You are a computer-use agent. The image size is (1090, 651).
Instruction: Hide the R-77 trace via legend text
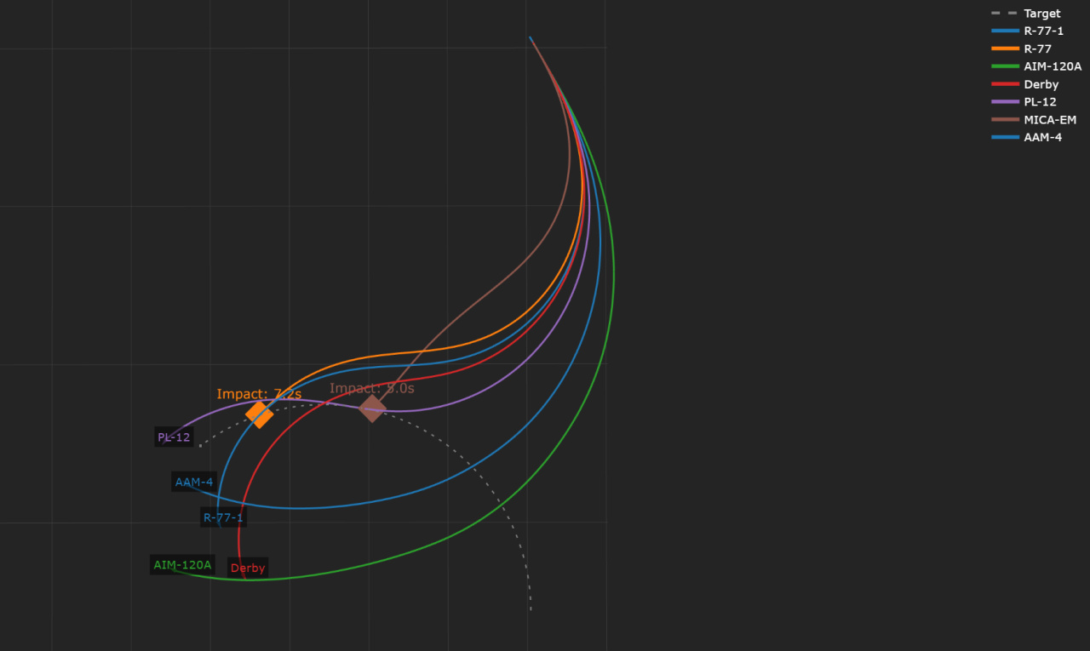pyautogui.click(x=1037, y=49)
